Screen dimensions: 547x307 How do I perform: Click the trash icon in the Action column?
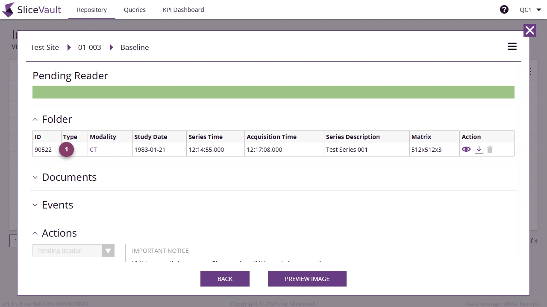click(490, 150)
